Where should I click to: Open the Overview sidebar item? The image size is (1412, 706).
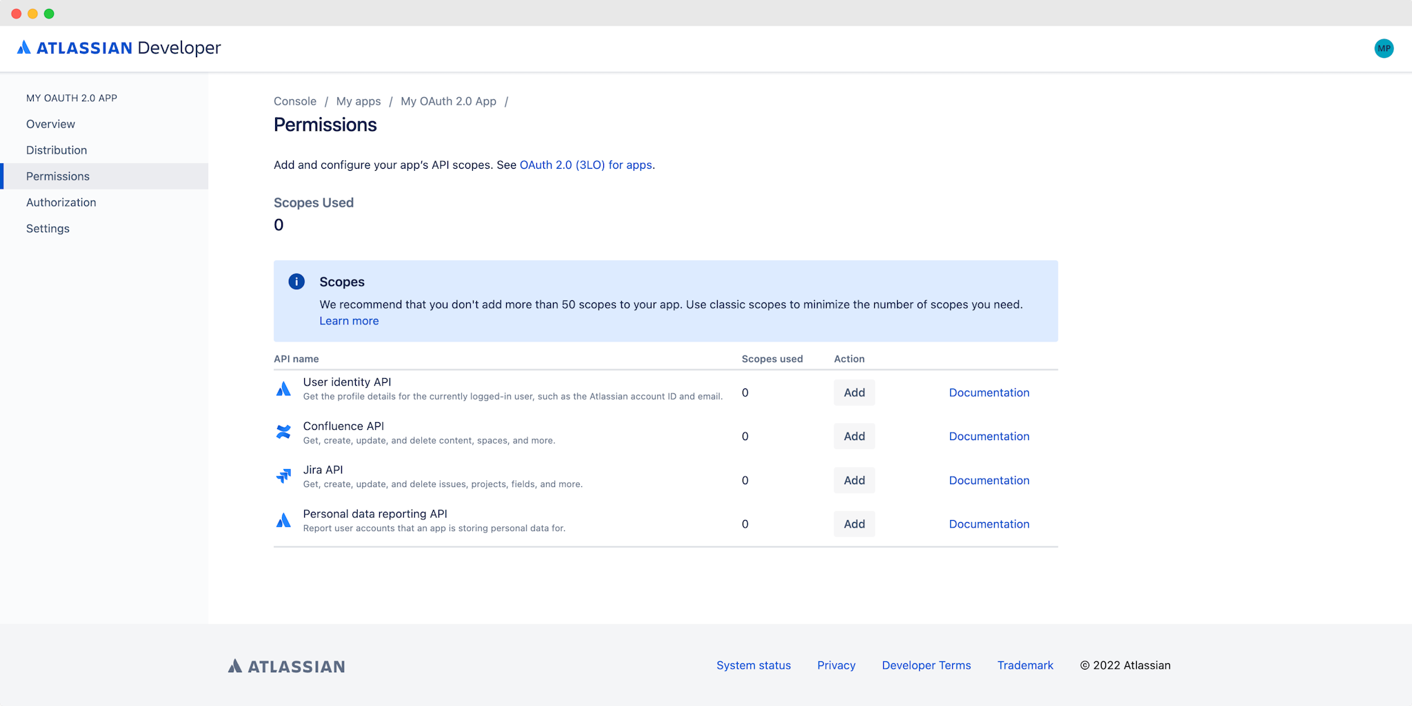tap(104, 124)
